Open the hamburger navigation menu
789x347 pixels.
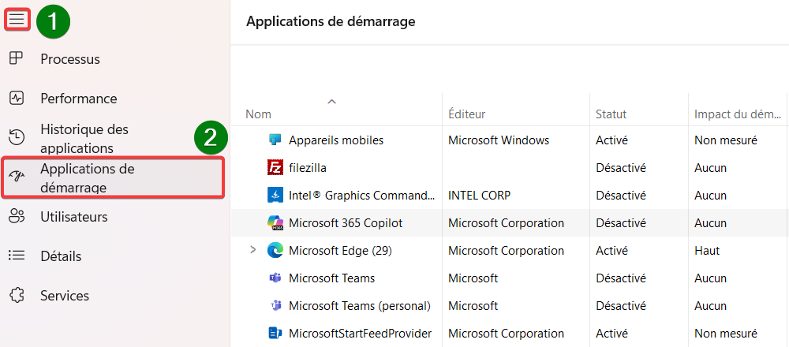pyautogui.click(x=17, y=21)
